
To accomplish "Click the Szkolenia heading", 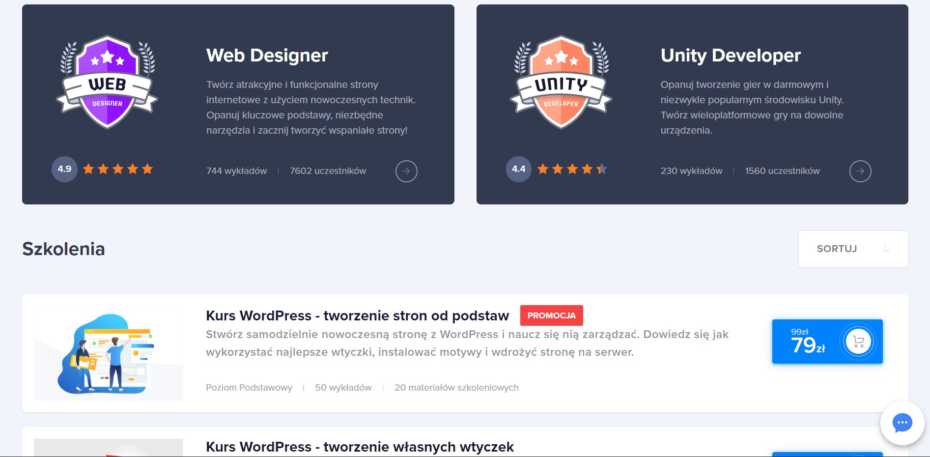I will coord(63,249).
